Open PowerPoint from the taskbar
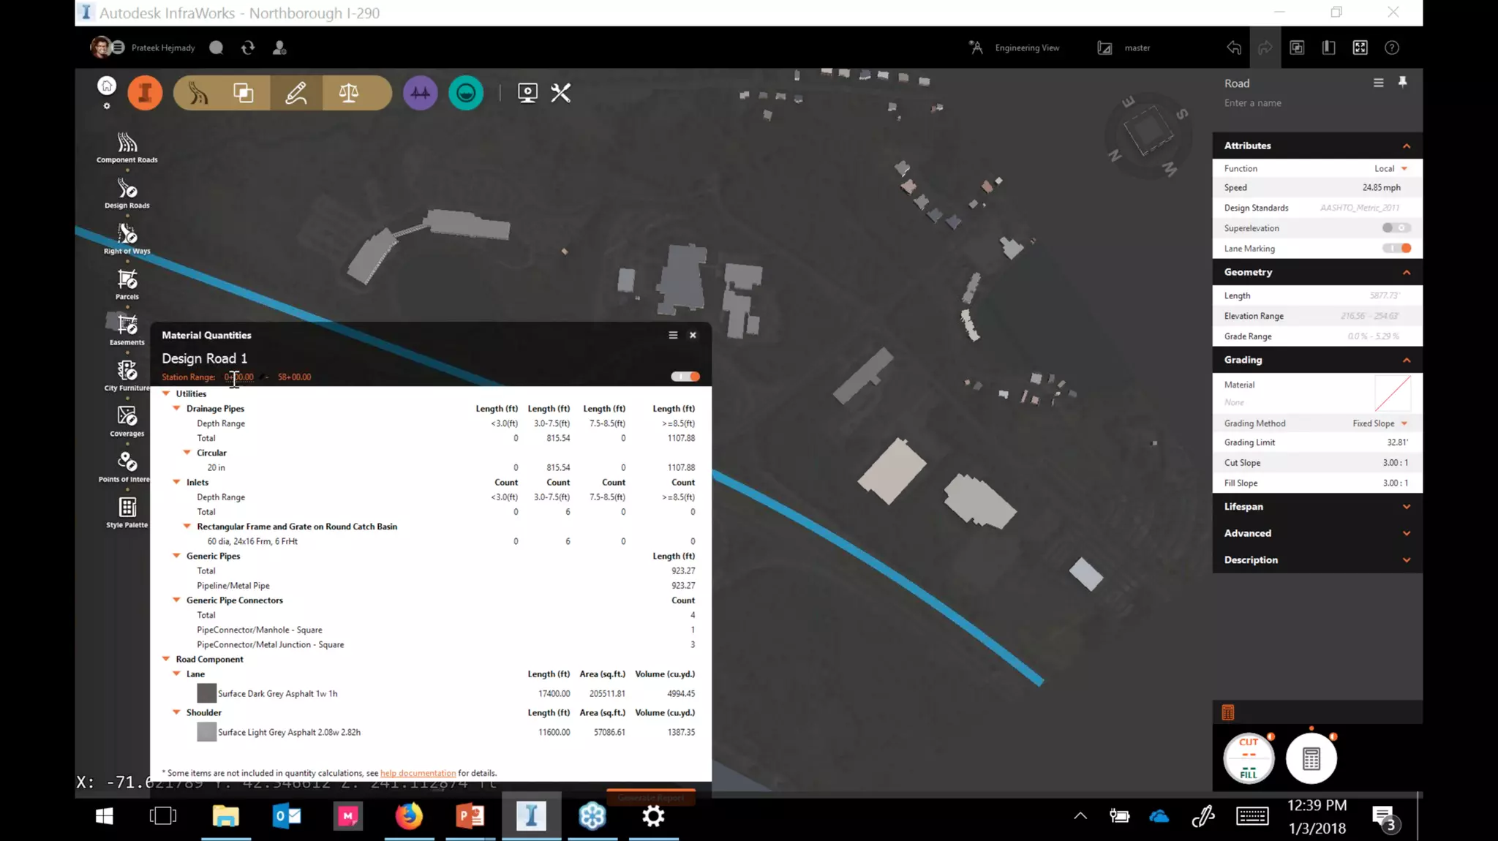This screenshot has height=841, width=1498. click(x=470, y=815)
